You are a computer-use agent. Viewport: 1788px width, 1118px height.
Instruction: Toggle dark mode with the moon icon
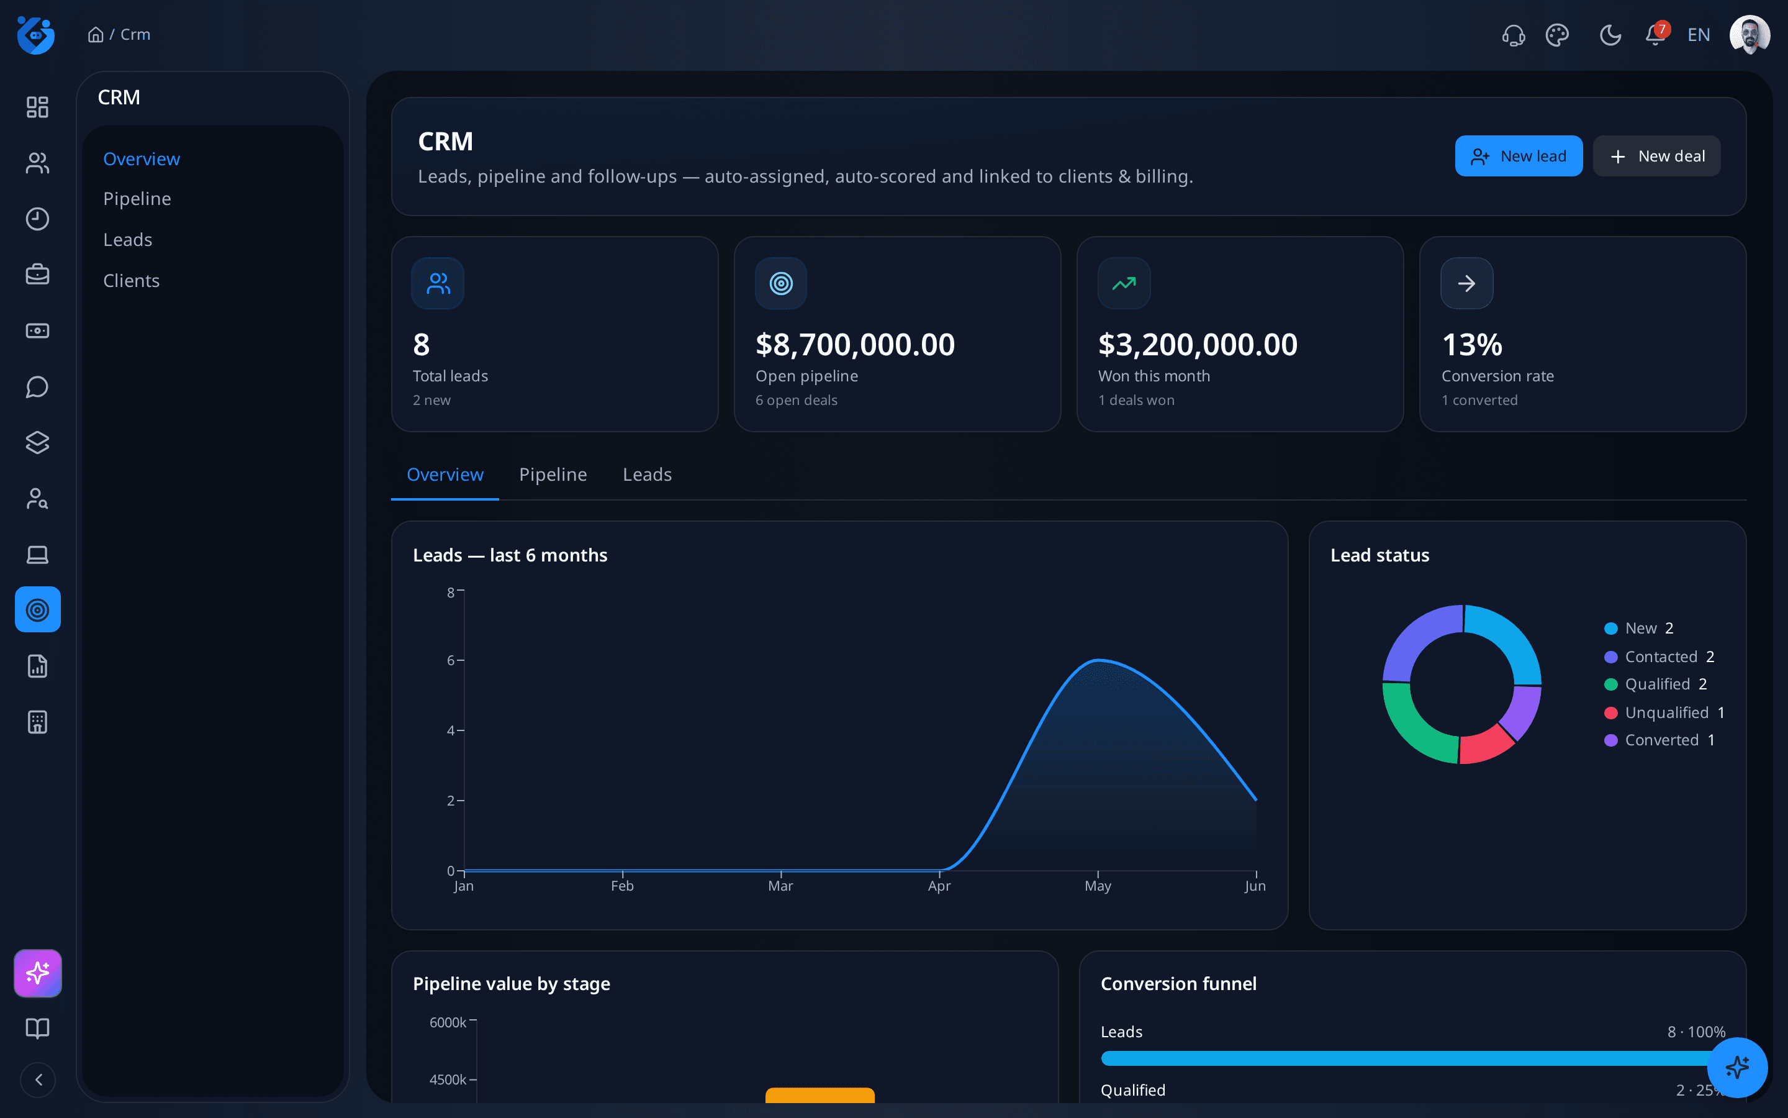click(1610, 35)
